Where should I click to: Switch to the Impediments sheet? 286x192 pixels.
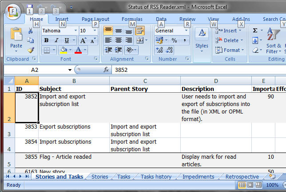198,176
